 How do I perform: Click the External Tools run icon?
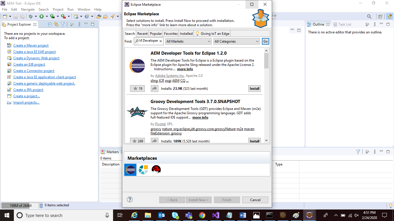coord(63,16)
